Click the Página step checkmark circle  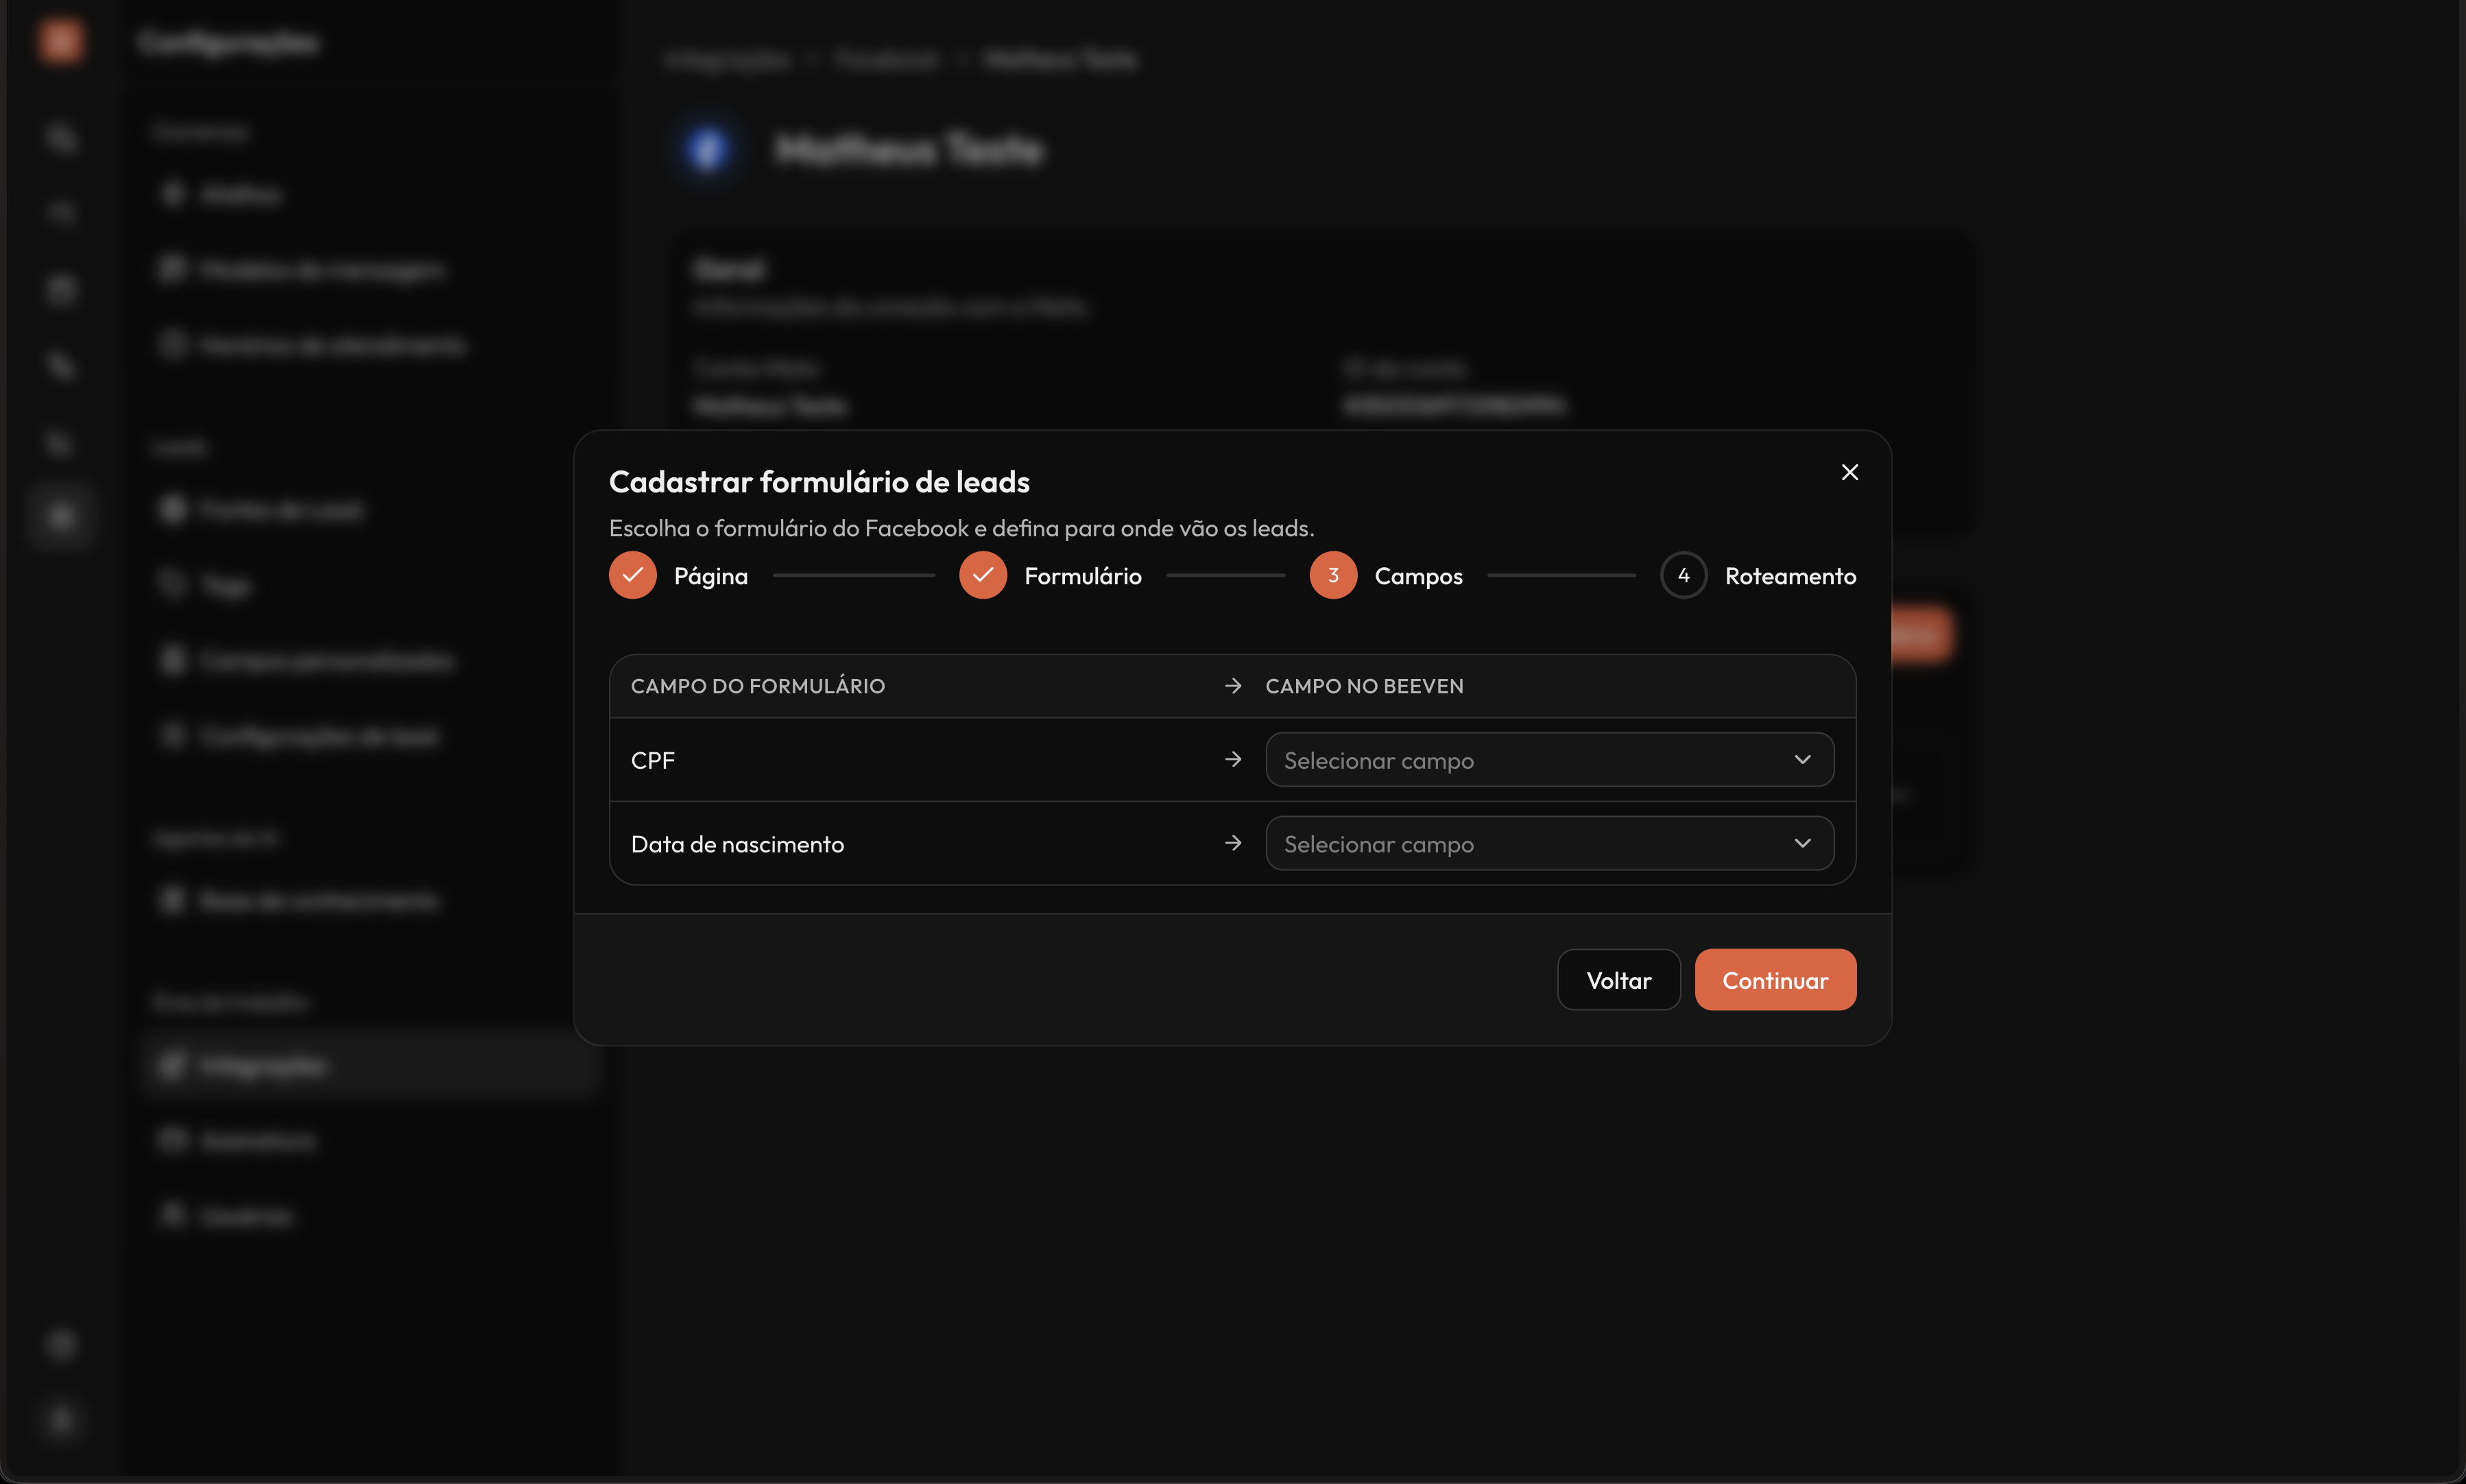point(632,575)
